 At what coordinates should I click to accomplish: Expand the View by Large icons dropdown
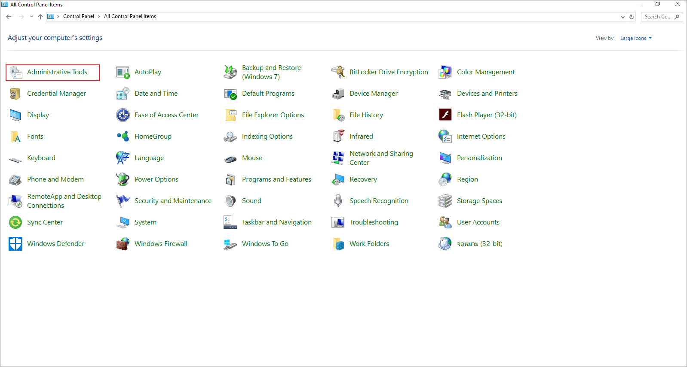click(x=636, y=38)
